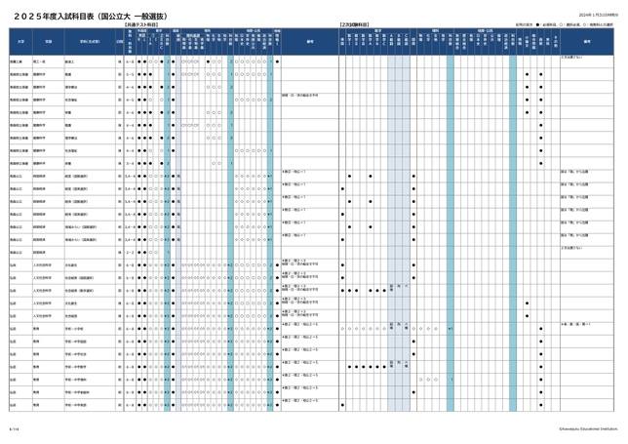Viewport: 628px width, 444px height.
Task: Click the 大学 column header
Action: point(19,42)
